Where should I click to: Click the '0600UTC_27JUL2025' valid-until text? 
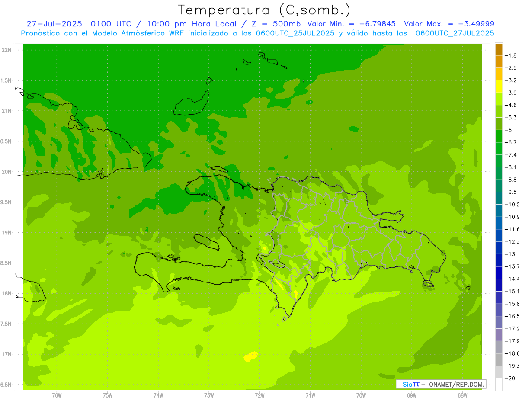(455, 33)
